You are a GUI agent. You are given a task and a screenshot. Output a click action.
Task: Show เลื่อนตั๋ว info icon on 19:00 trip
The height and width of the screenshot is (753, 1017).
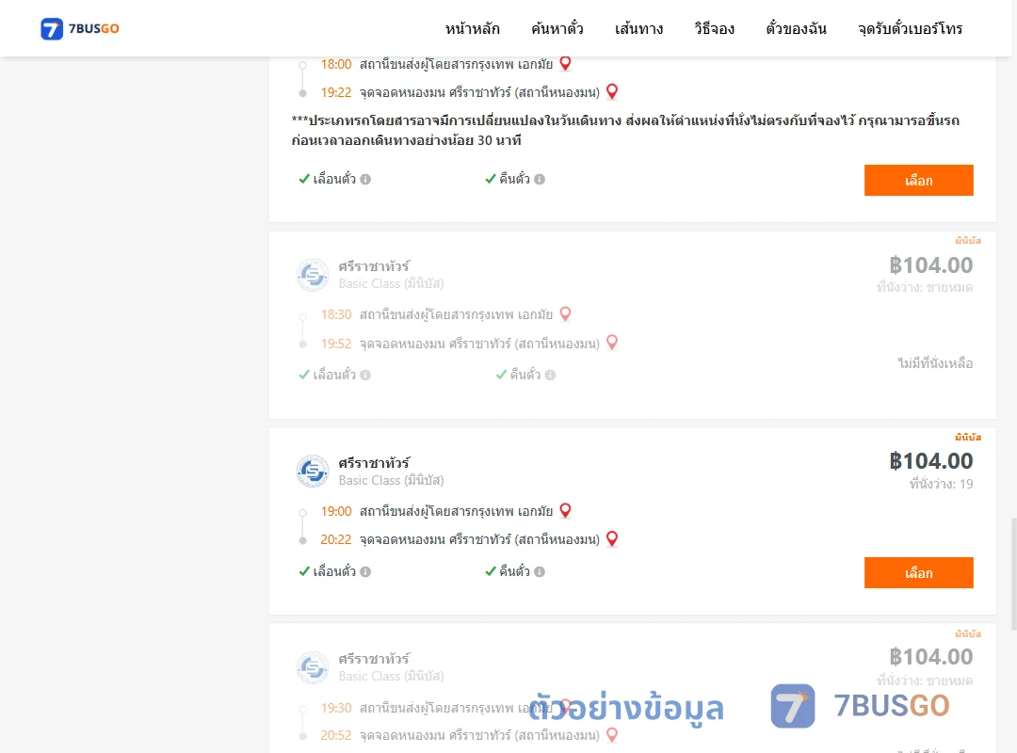365,571
